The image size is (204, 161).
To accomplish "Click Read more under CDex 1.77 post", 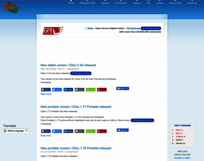I will [46, 136].
